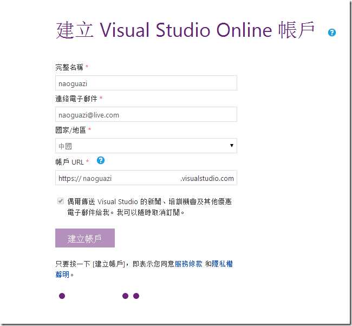
Task: Click the 偶爾傳送 Visual Studio 的新聞 label text
Action: (149, 207)
